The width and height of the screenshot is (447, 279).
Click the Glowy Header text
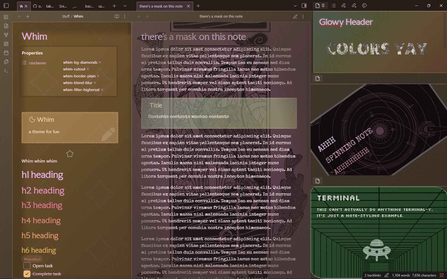(346, 22)
